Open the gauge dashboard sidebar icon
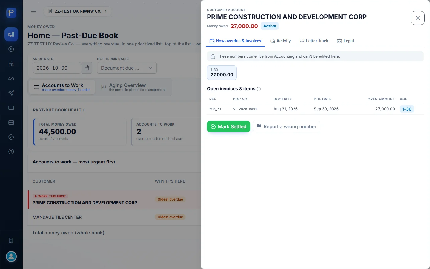 (x=11, y=78)
